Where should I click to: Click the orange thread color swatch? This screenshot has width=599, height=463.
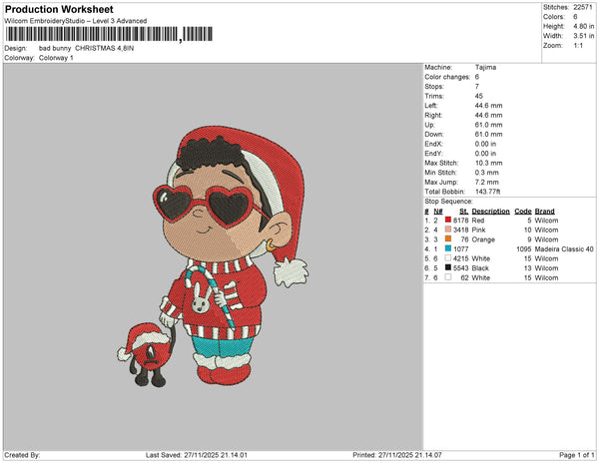coord(448,238)
